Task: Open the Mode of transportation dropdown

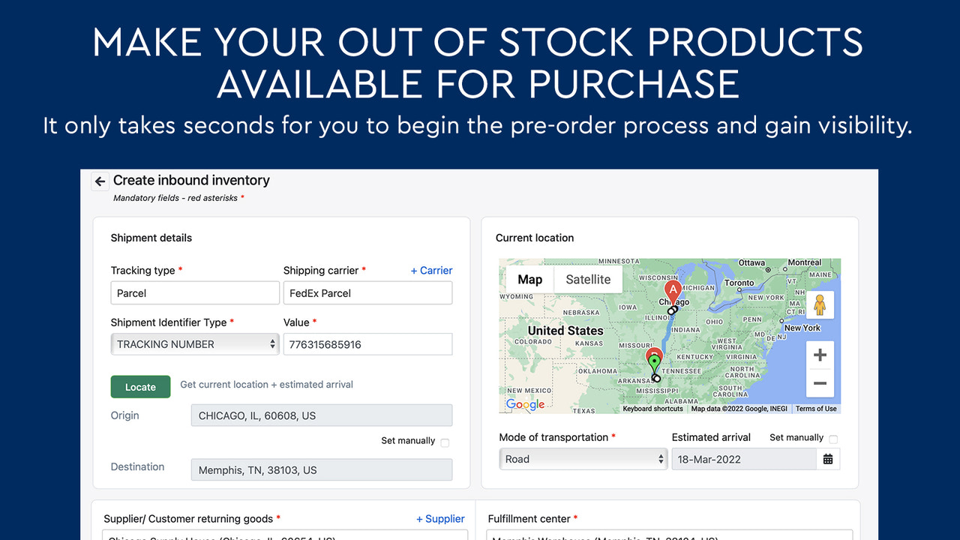Action: pyautogui.click(x=583, y=459)
